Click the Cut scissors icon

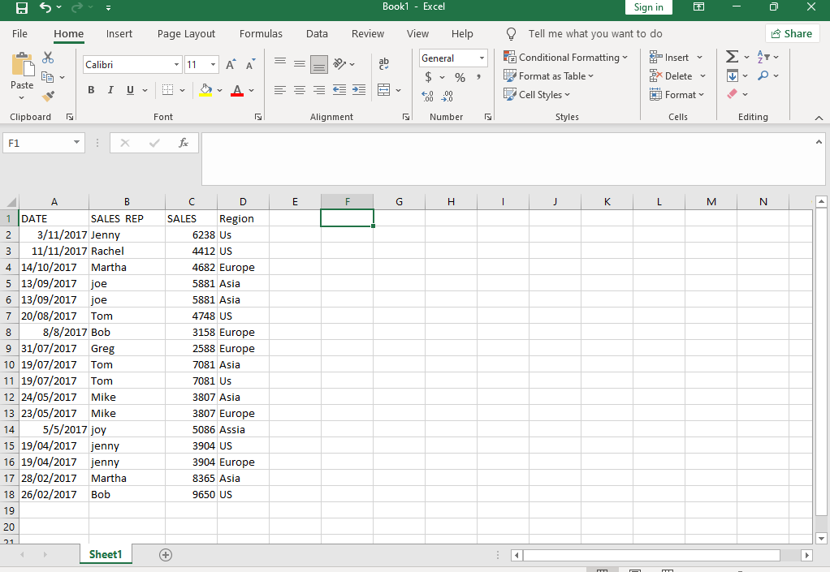[x=48, y=58]
